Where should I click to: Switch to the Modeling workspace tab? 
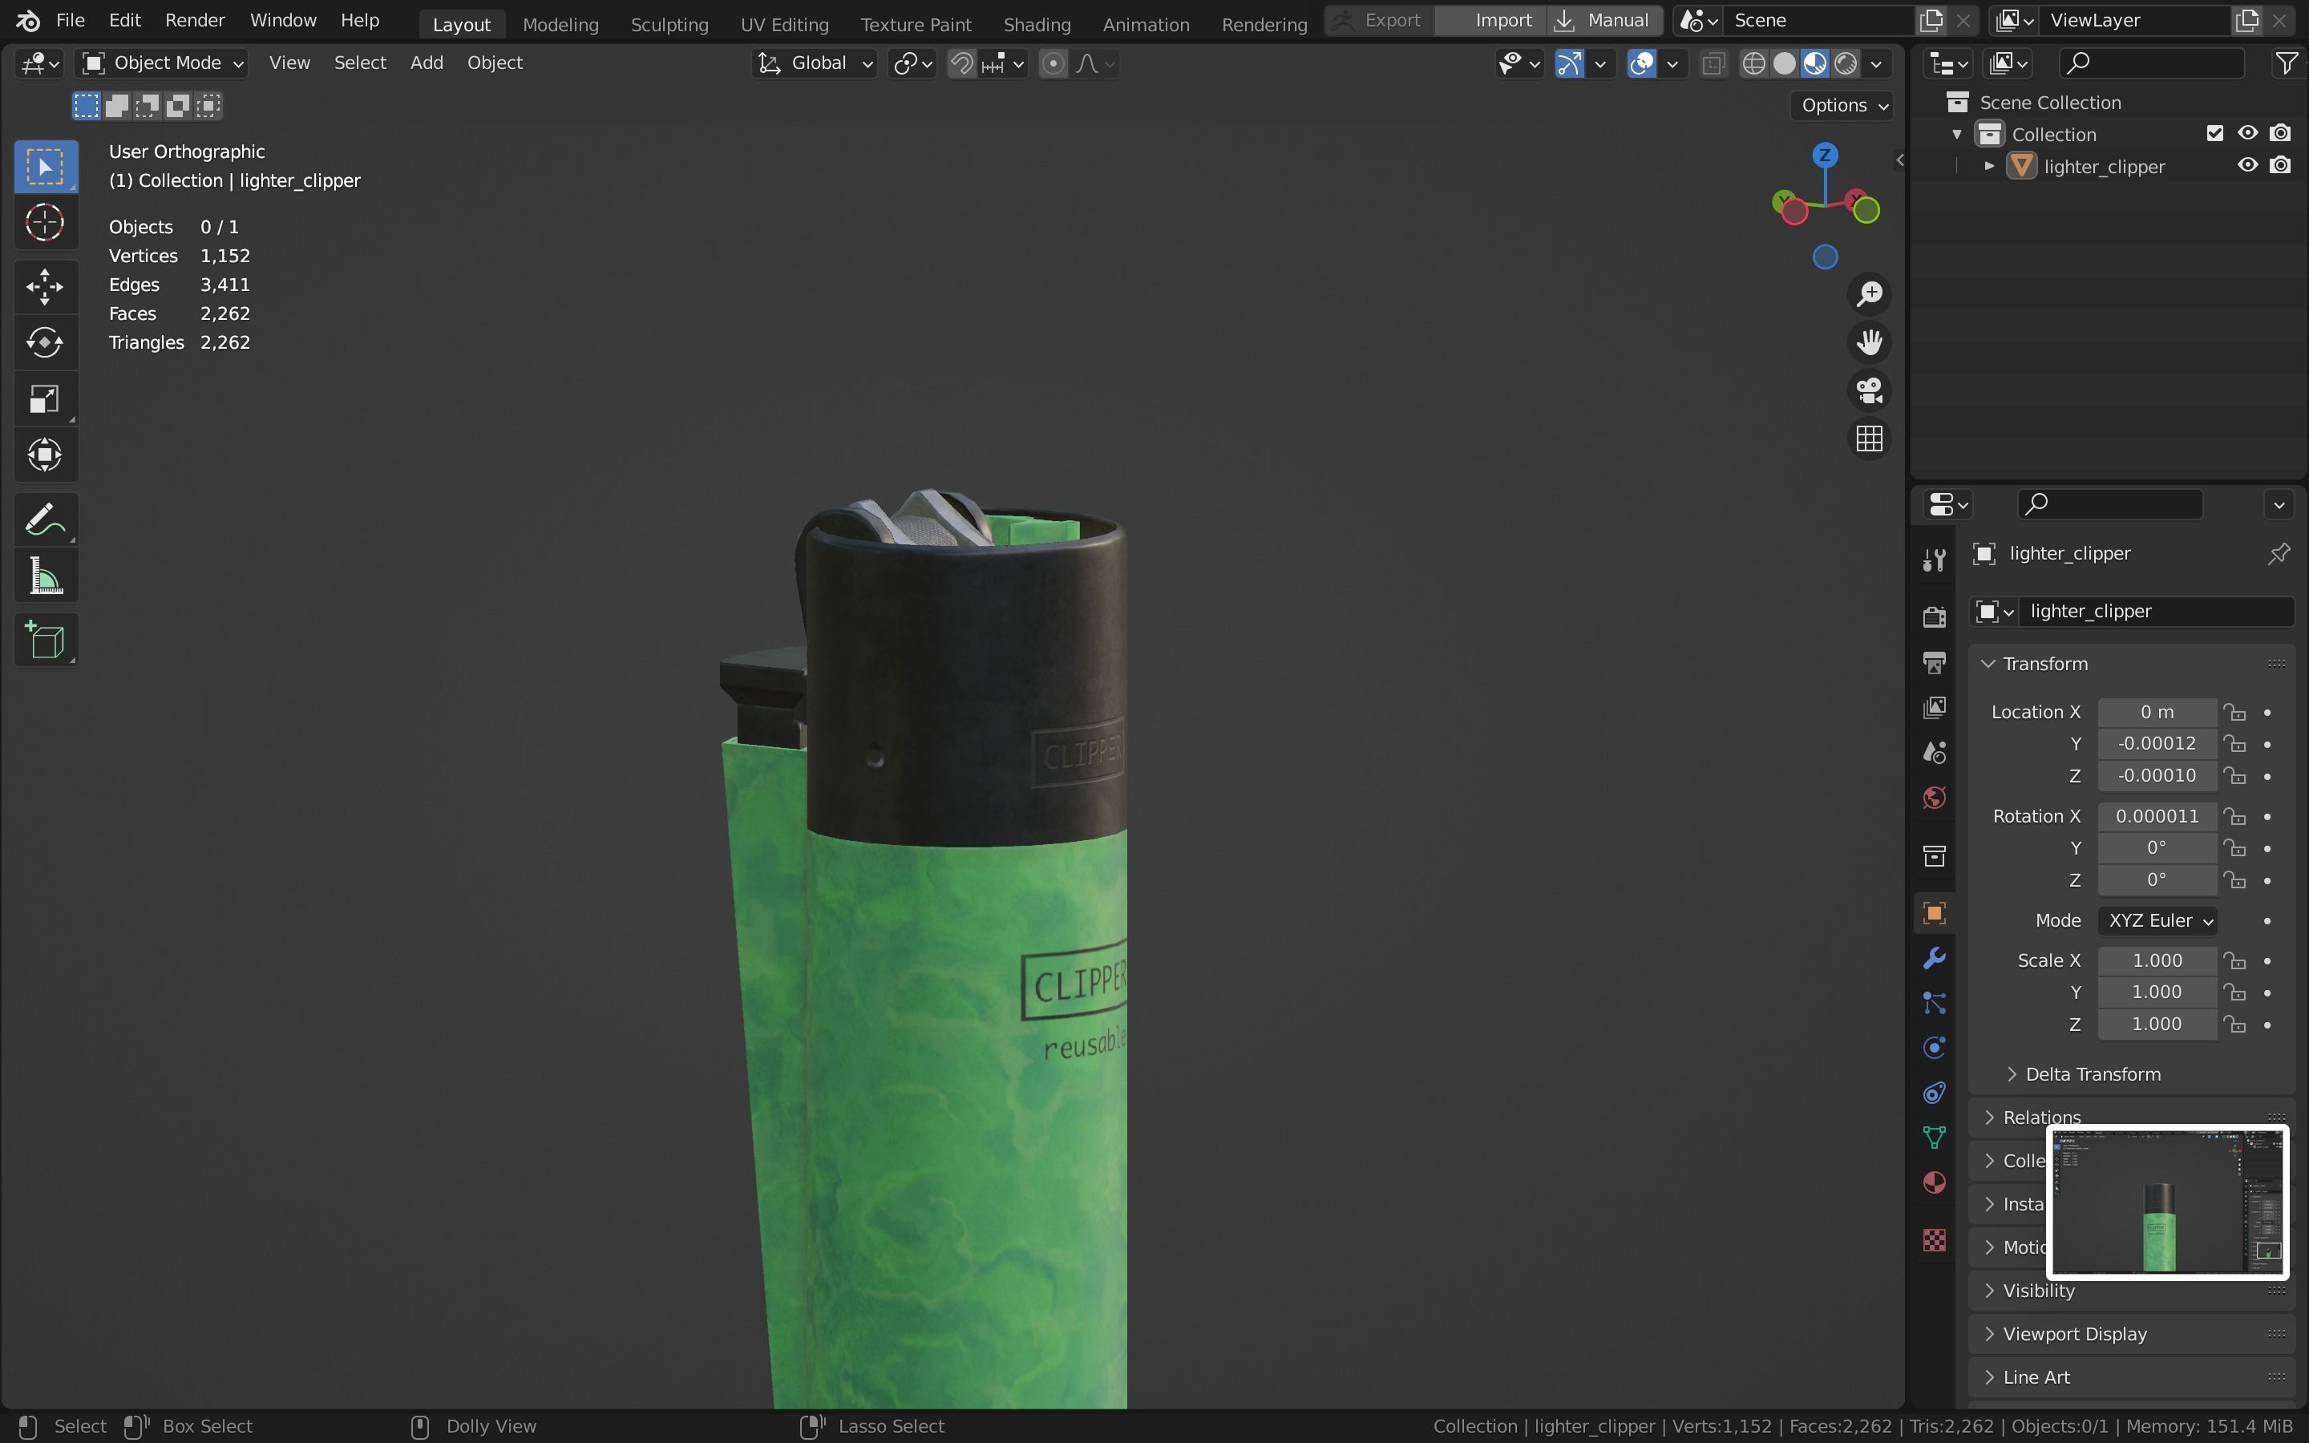click(x=560, y=25)
